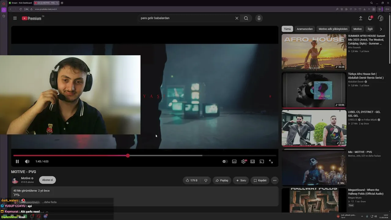Screen dimensions: 391x220
Task: Open the Afro Sounds channel link
Action: pos(354,48)
